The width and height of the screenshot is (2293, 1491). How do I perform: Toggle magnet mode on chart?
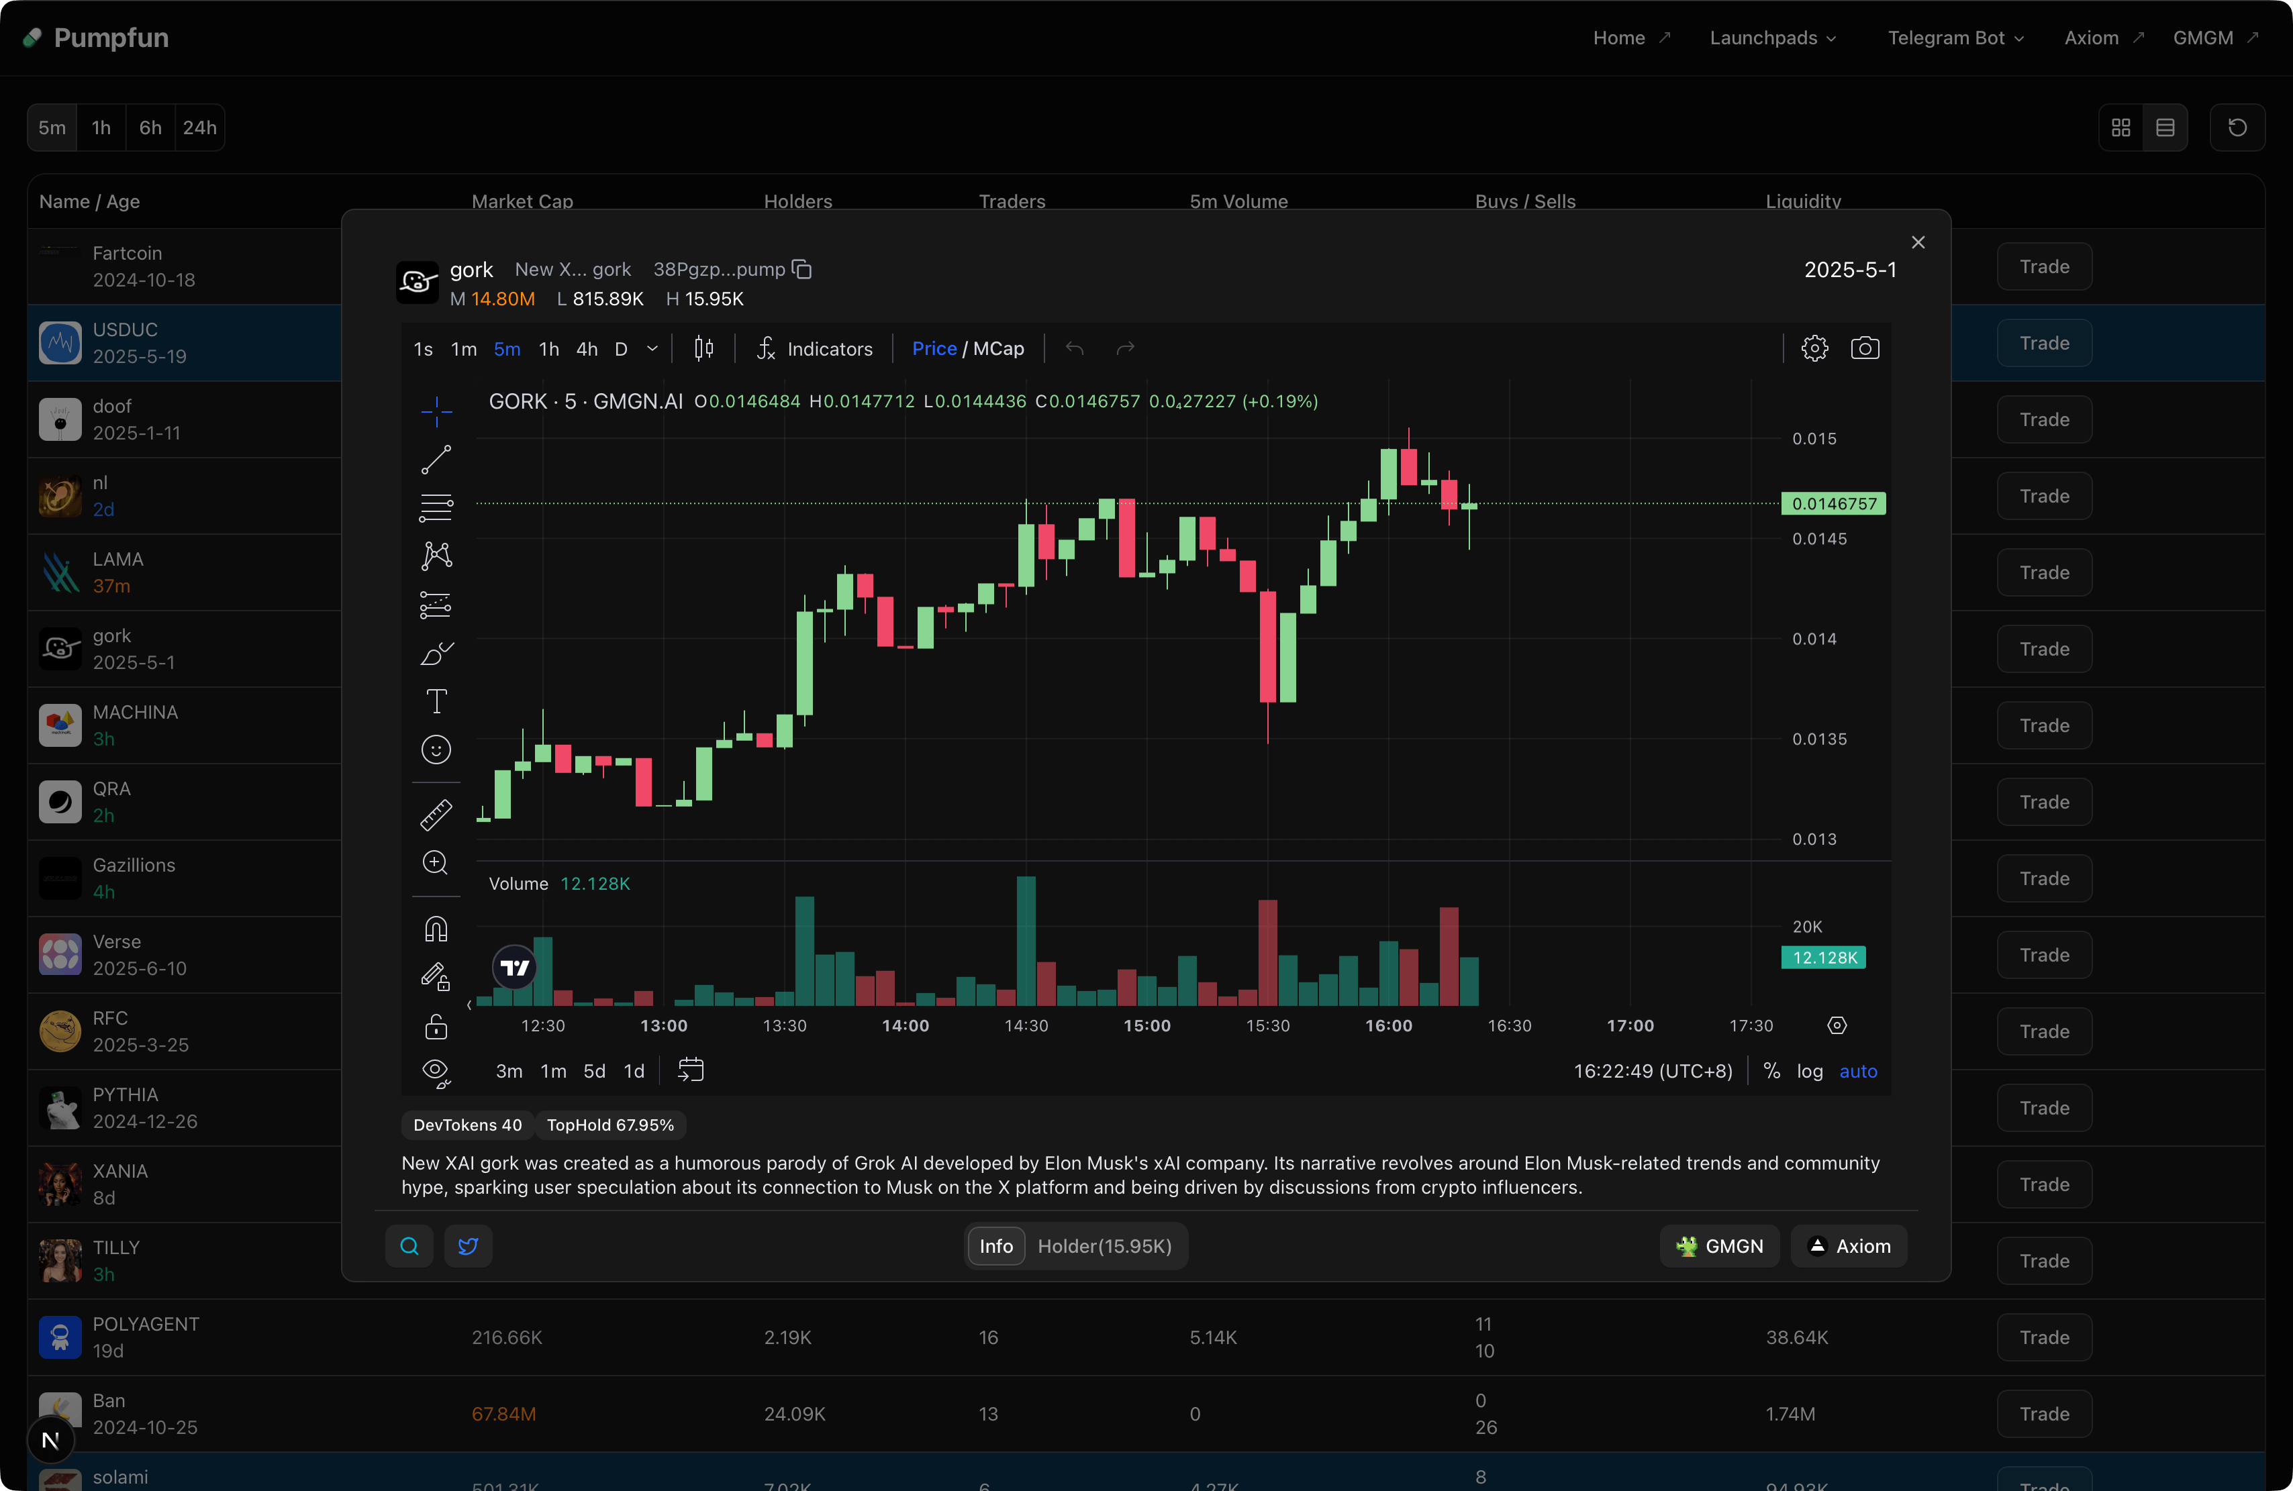tap(436, 929)
